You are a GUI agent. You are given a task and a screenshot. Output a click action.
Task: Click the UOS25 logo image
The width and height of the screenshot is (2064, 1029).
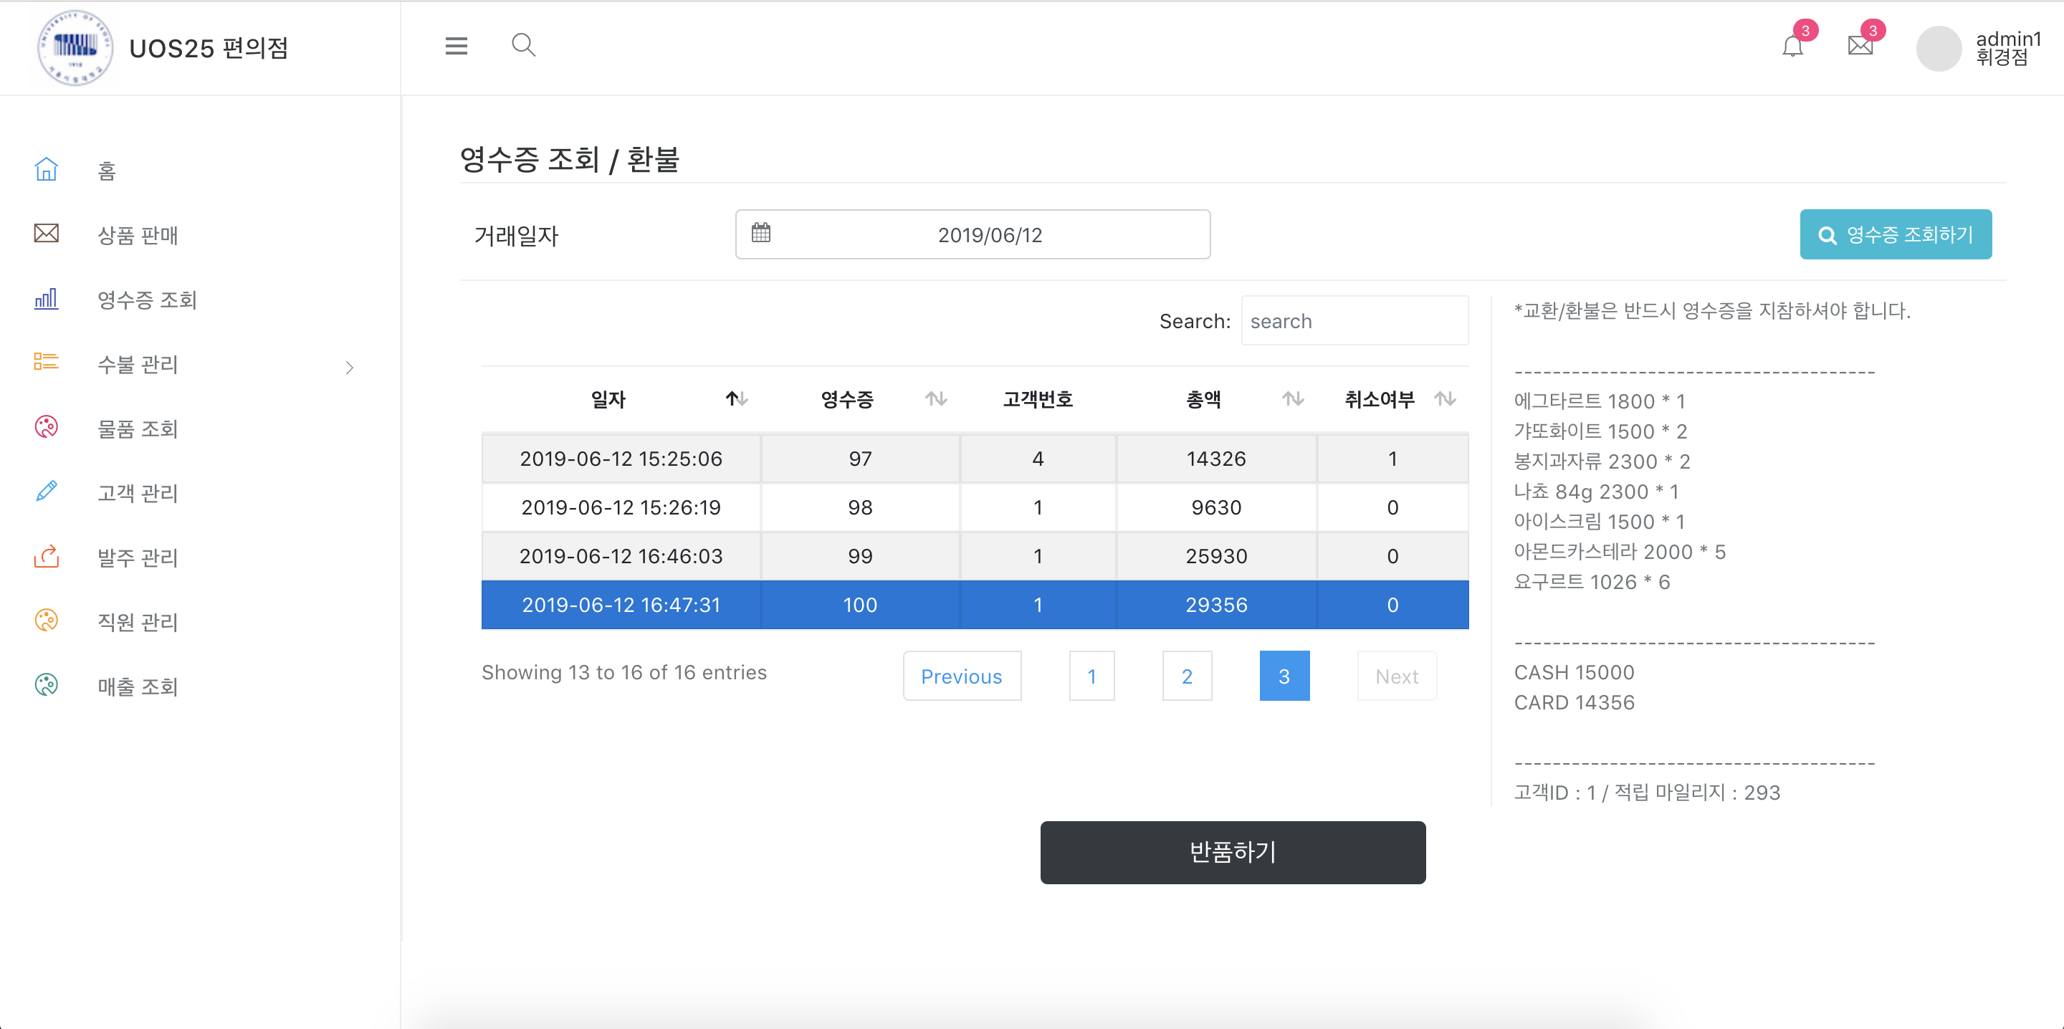tap(75, 47)
